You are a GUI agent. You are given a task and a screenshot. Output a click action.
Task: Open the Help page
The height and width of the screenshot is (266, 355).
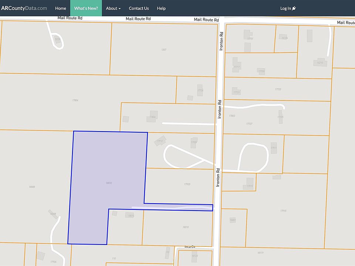(161, 8)
